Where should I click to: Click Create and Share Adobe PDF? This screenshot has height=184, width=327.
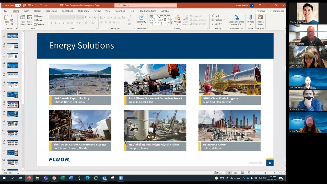point(236,20)
